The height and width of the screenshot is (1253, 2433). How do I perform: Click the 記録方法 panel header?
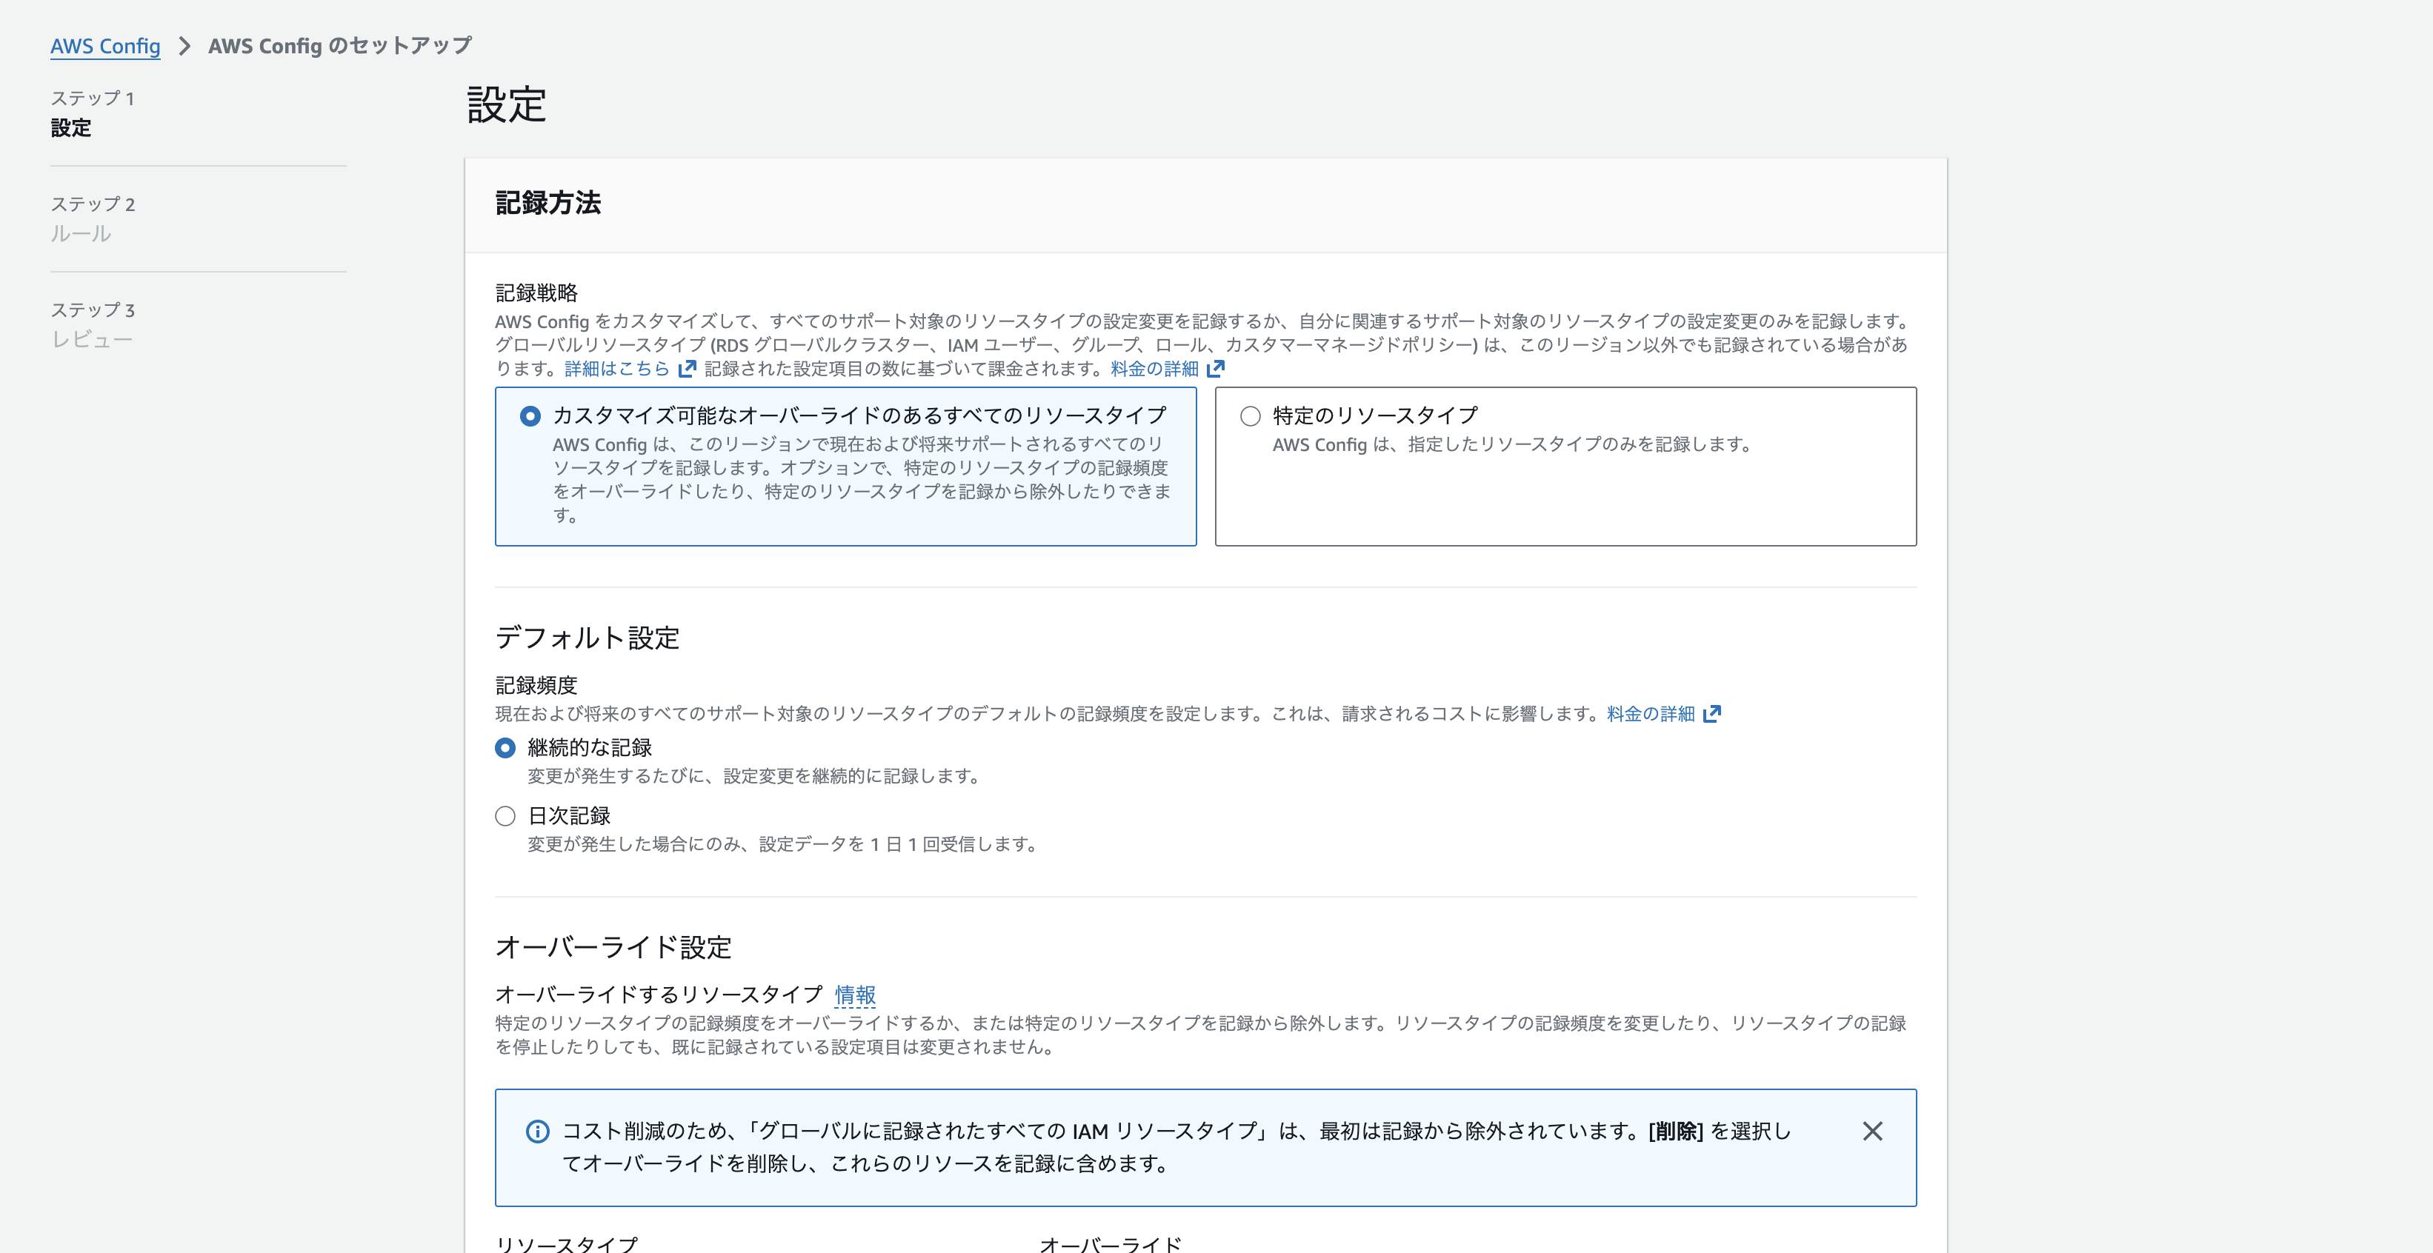[x=547, y=203]
